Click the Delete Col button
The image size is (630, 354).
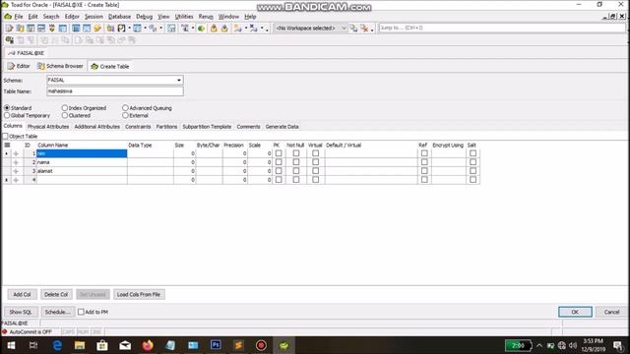(56, 294)
